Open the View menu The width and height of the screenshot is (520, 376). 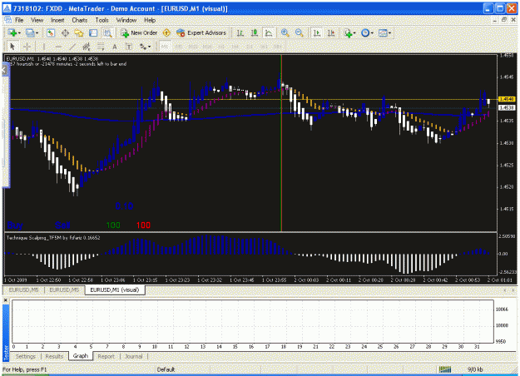point(37,20)
